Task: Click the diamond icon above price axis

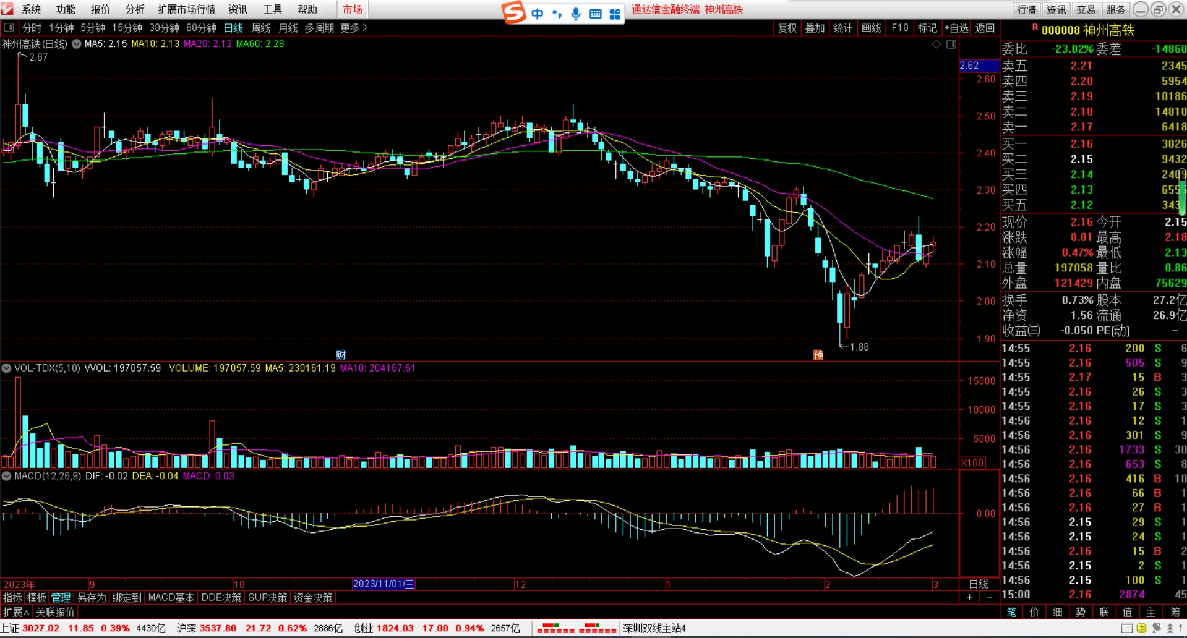Action: [936, 44]
